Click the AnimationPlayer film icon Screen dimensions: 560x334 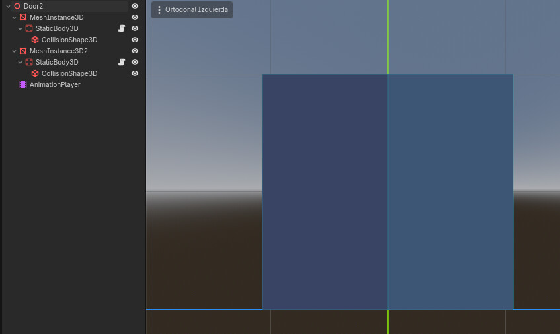(x=23, y=84)
